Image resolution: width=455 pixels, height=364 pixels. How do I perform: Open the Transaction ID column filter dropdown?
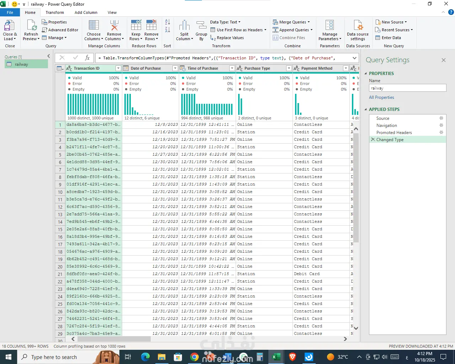tap(118, 68)
